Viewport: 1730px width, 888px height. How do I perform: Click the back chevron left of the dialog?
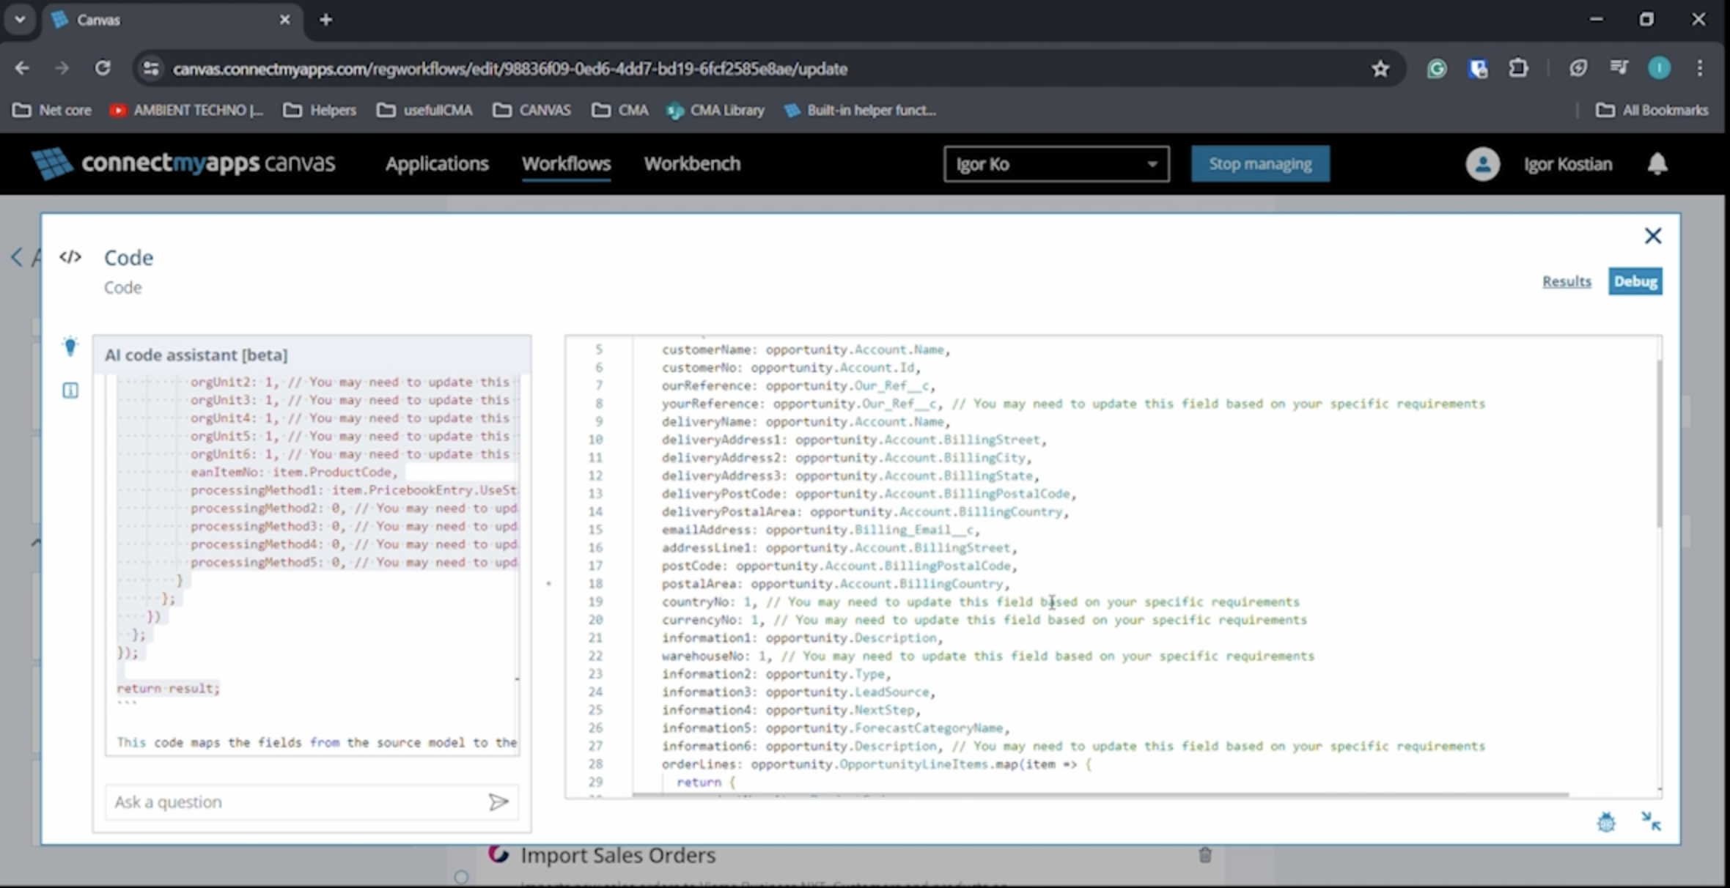click(17, 257)
